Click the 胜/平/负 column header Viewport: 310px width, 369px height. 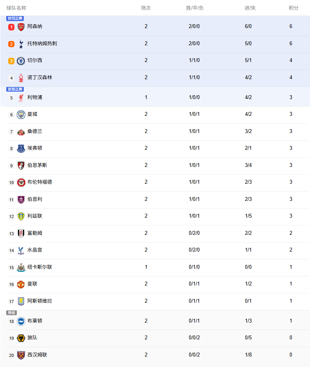[x=195, y=8]
